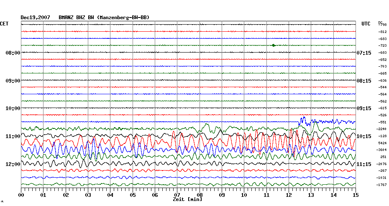Select the DC offset value -3604

click(x=381, y=150)
